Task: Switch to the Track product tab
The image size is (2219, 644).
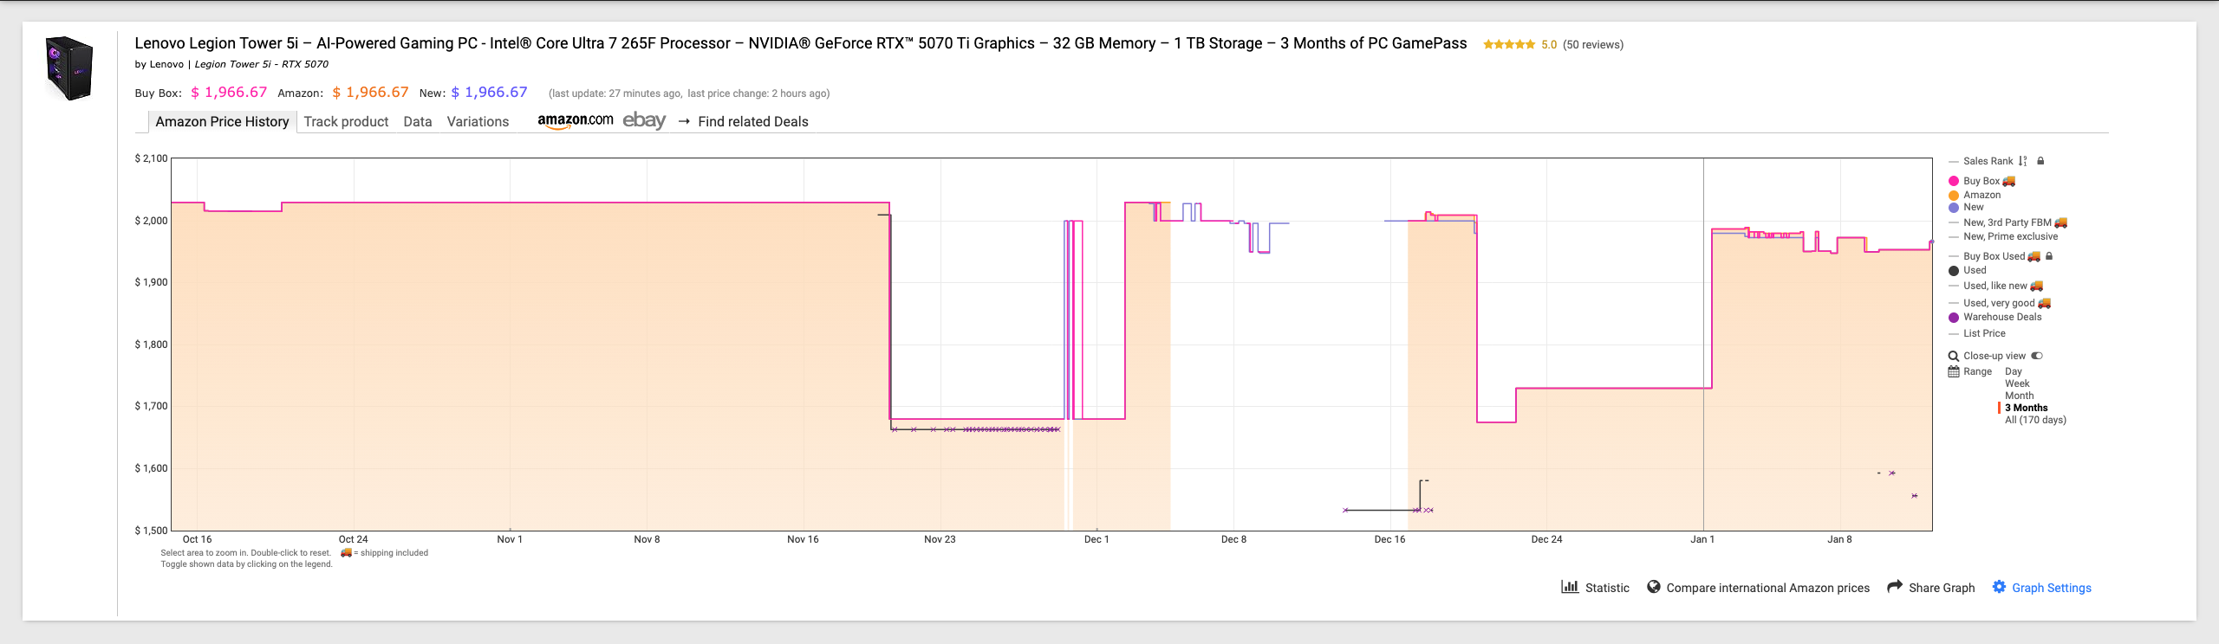Action: click(x=346, y=121)
